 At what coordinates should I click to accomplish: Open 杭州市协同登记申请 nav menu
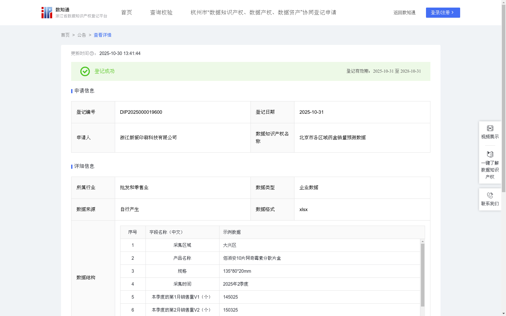(x=263, y=13)
